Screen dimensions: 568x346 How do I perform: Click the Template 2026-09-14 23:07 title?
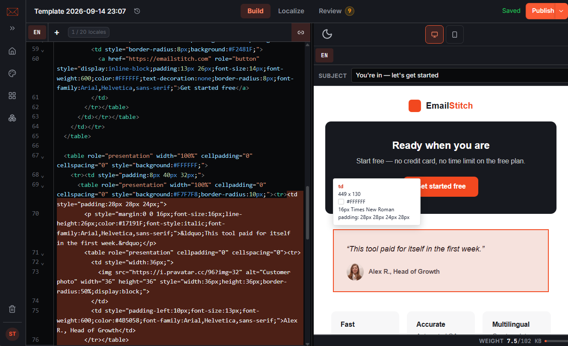[x=80, y=11]
